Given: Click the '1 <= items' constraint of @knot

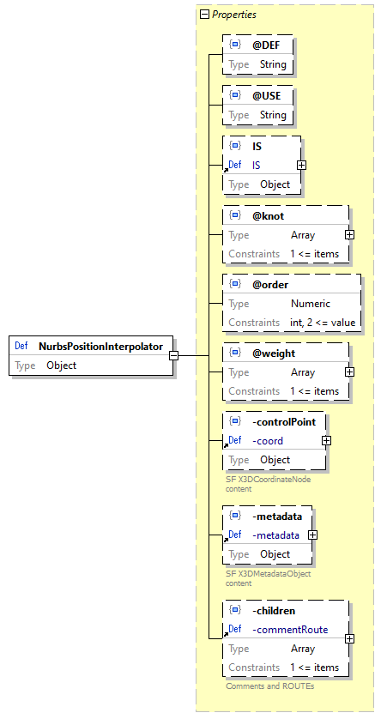Looking at the screenshot, I should 314,254.
